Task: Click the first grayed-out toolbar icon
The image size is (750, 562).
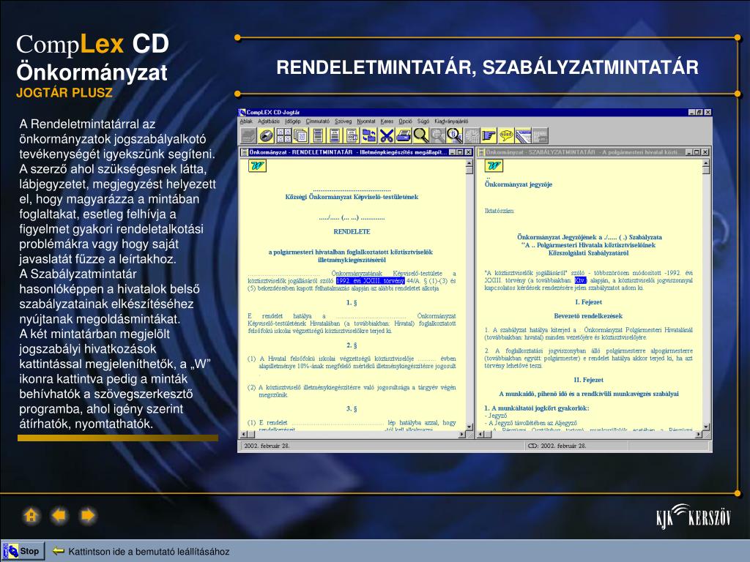Action: 249,135
